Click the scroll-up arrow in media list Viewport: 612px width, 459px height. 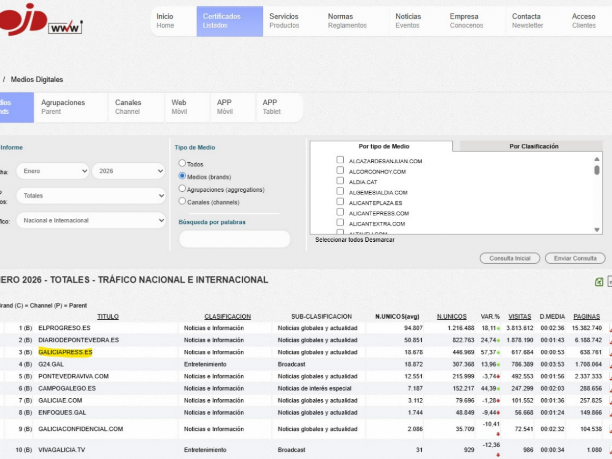(597, 159)
